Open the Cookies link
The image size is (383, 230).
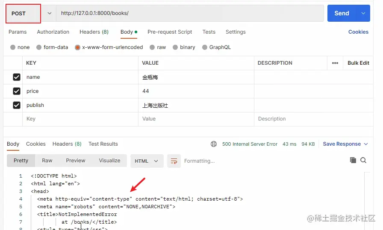pyautogui.click(x=358, y=32)
